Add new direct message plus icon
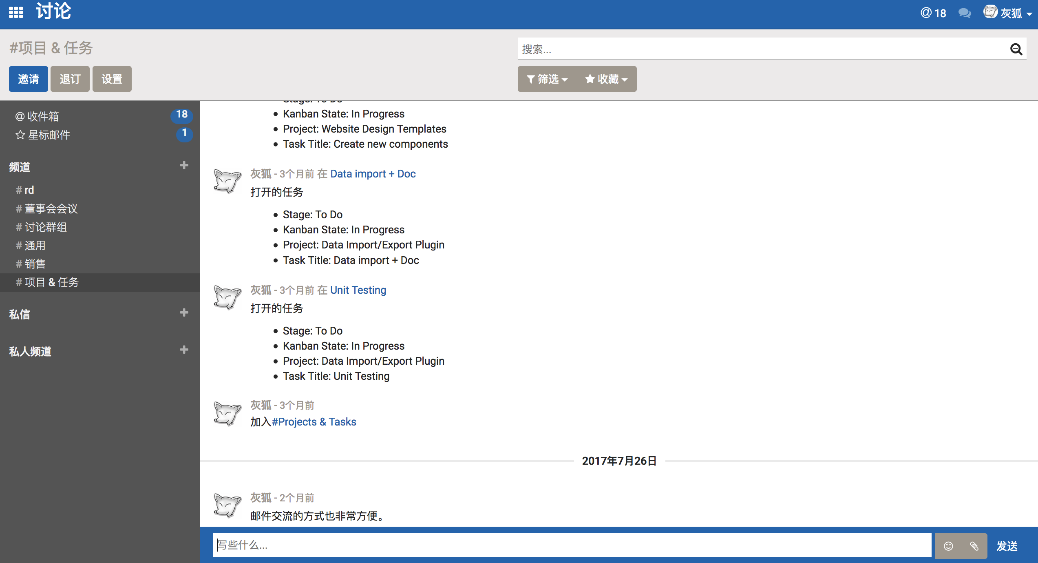Image resolution: width=1038 pixels, height=563 pixels. (x=184, y=313)
